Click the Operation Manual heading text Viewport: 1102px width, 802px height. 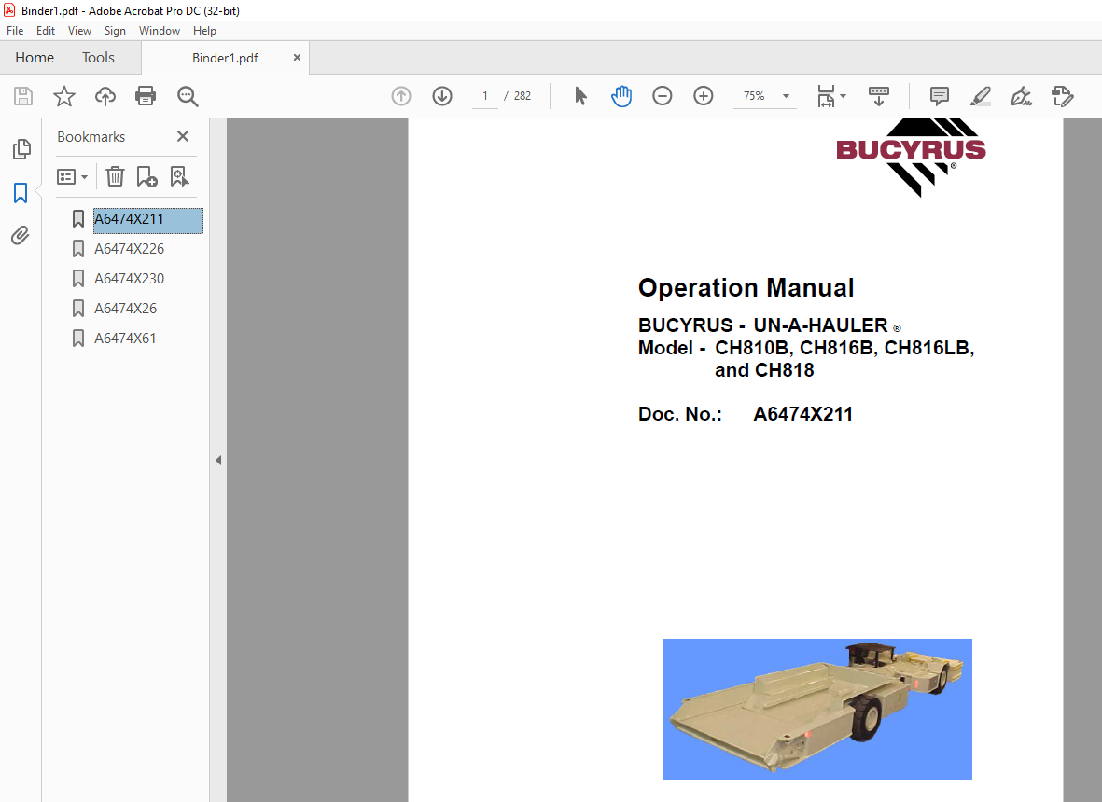point(746,288)
